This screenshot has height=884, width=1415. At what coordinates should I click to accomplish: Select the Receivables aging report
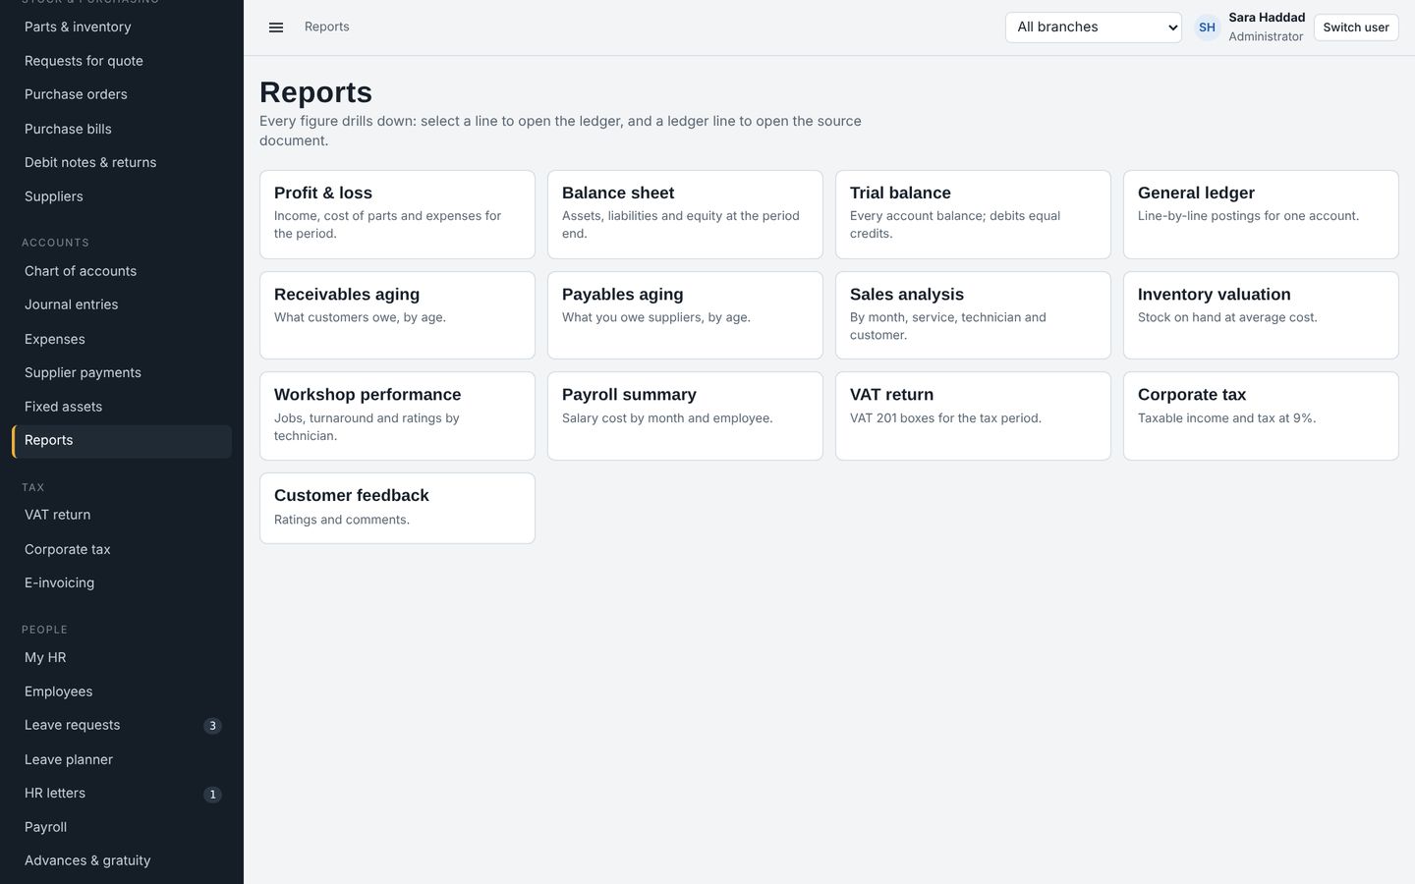[397, 315]
